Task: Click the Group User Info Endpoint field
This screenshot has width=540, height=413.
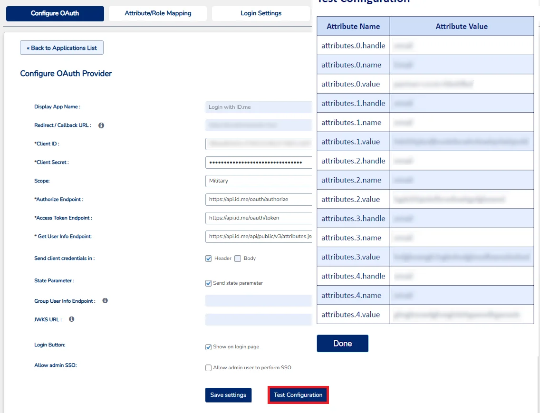Action: click(x=258, y=301)
